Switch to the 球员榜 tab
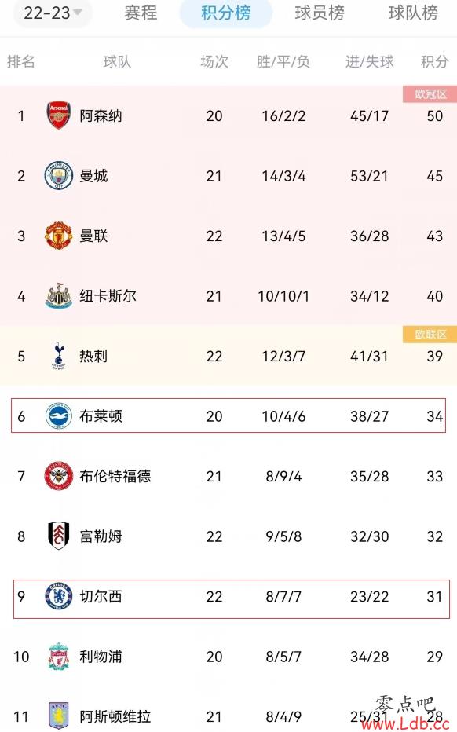Viewport: 457px width, 732px height. pyautogui.click(x=320, y=13)
